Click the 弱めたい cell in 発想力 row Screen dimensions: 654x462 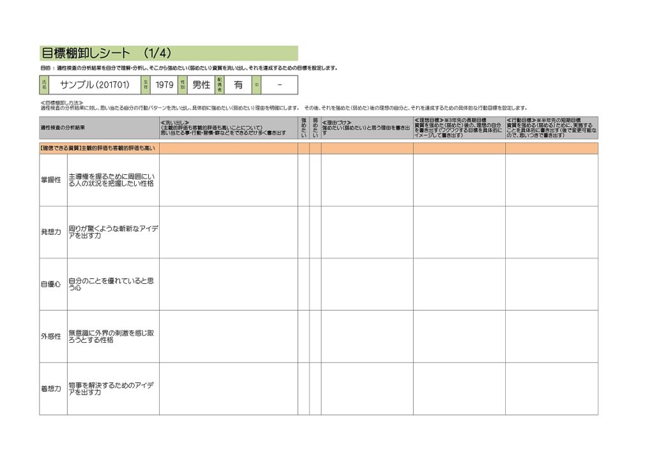(316, 232)
